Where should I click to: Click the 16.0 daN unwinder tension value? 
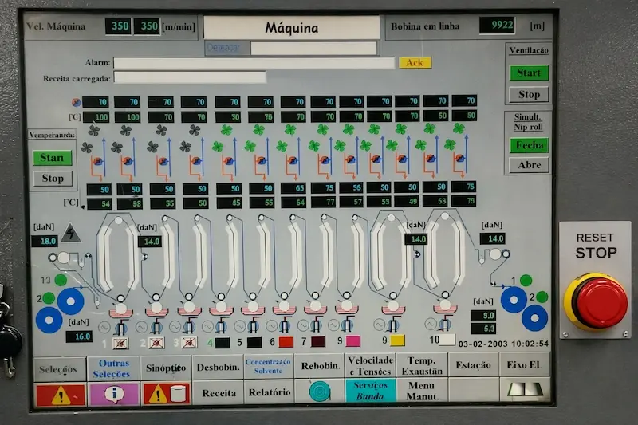(79, 336)
